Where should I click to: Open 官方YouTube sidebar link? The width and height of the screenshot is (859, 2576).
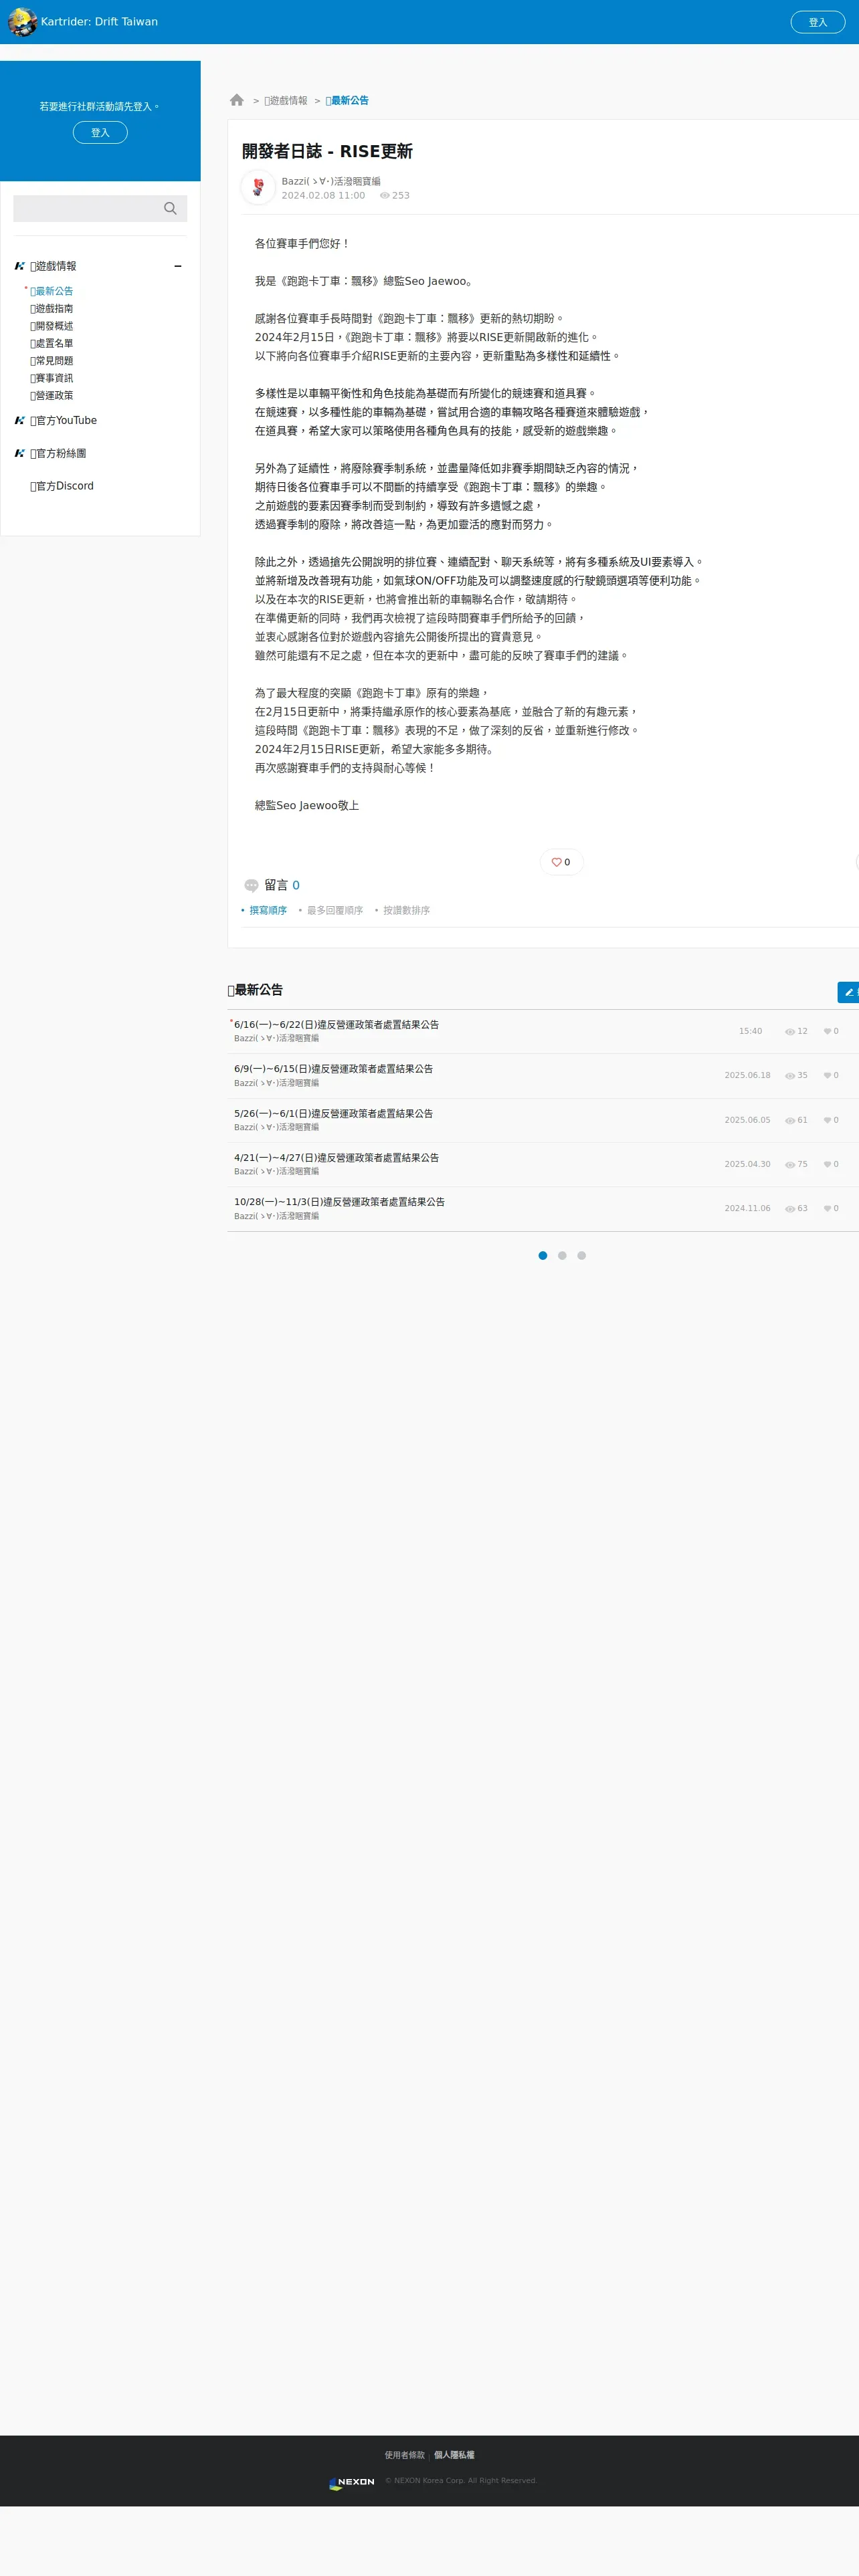pyautogui.click(x=63, y=420)
